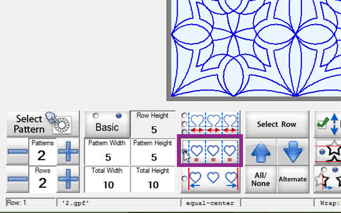Move row selection up with blue arrow
This screenshot has width=341, height=213.
[x=261, y=152]
